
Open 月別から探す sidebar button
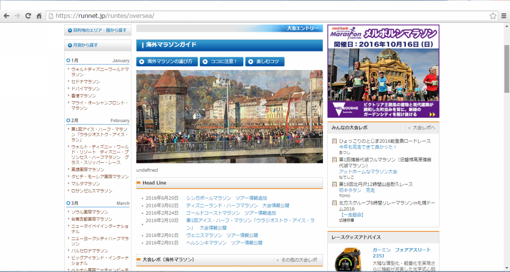coord(98,45)
